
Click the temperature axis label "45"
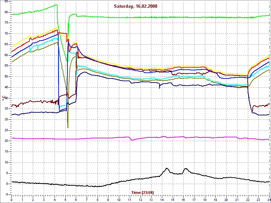pos(6,87)
